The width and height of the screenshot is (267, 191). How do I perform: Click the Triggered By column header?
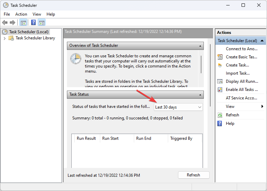185,138
